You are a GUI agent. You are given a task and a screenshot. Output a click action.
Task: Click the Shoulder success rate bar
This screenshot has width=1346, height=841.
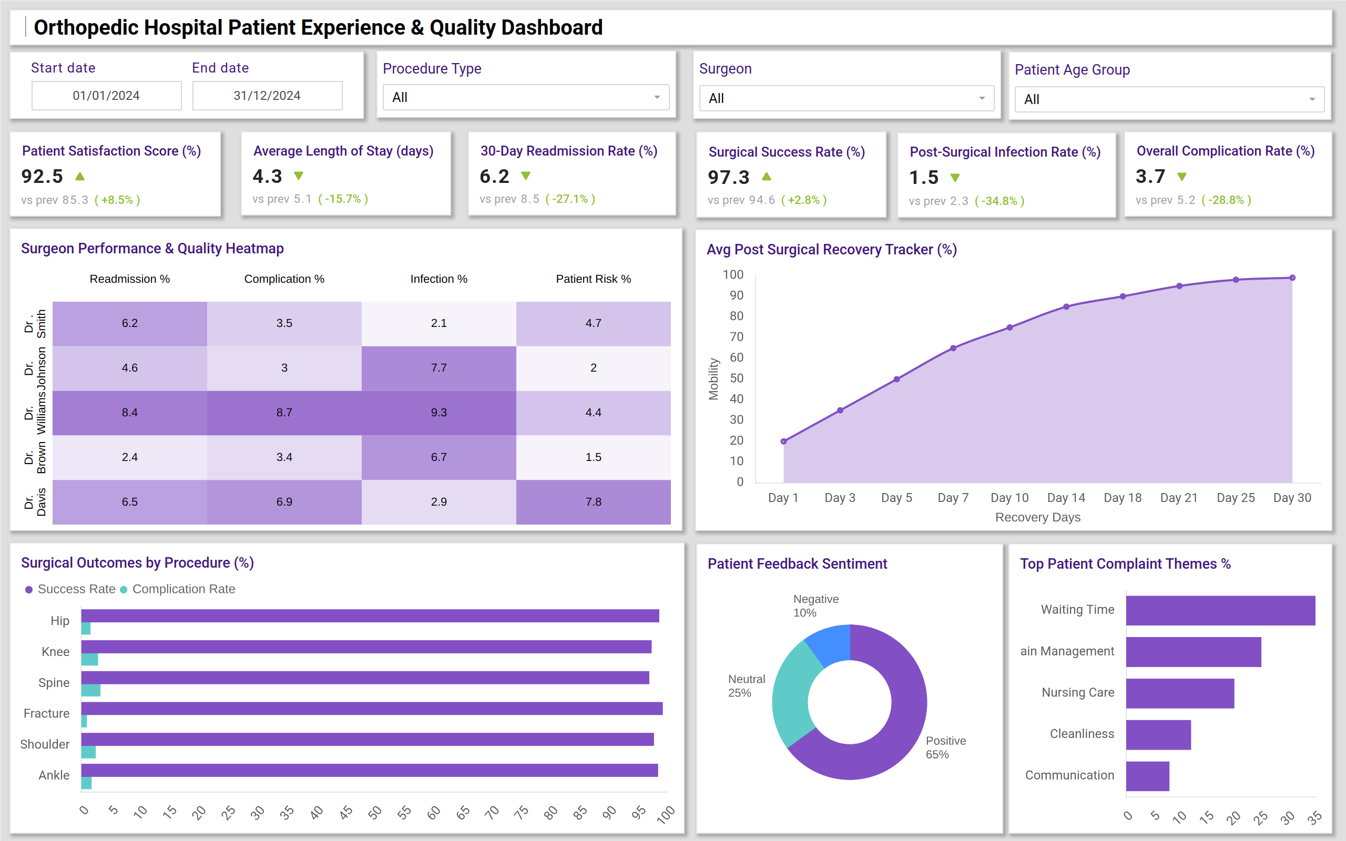[x=368, y=739]
